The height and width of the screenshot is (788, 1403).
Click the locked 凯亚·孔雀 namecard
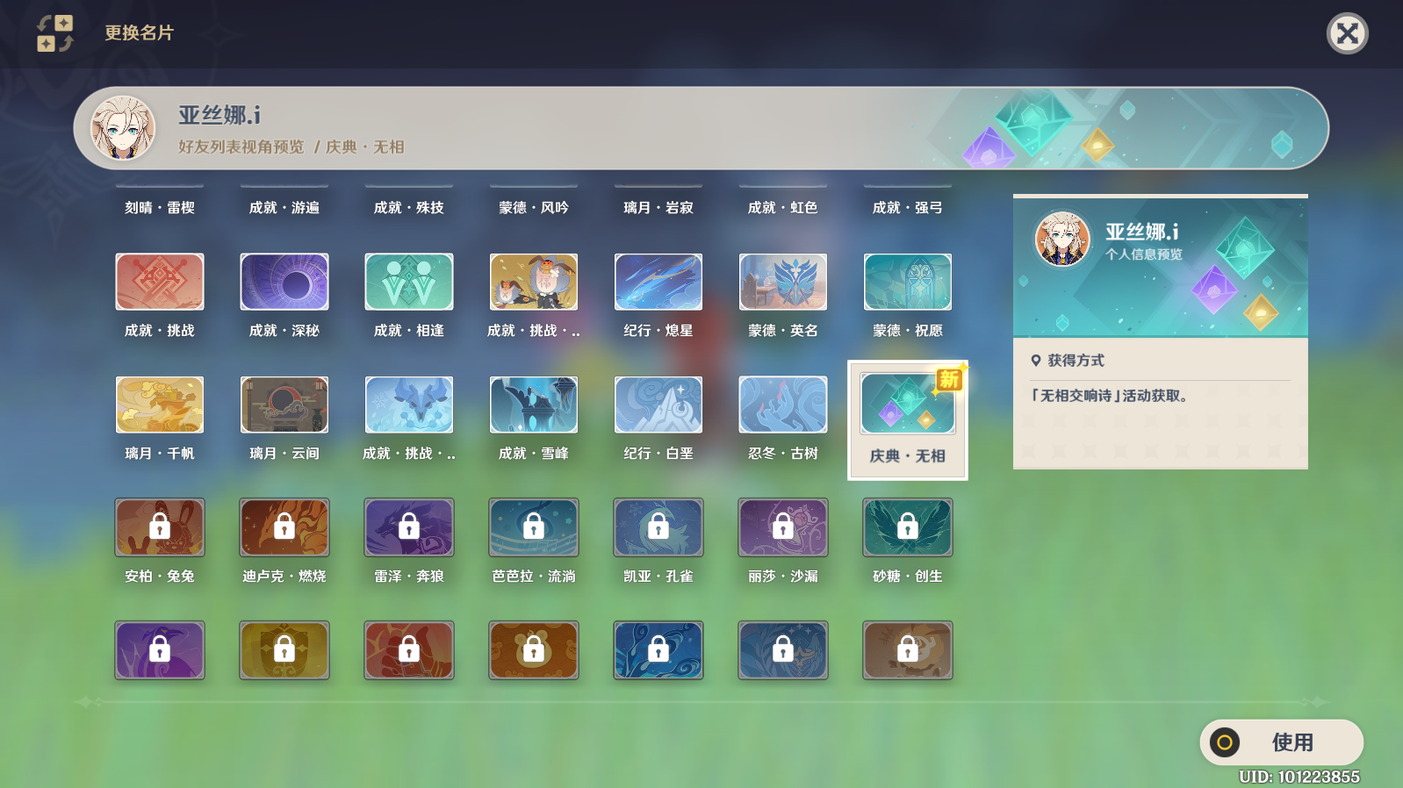pos(658,527)
